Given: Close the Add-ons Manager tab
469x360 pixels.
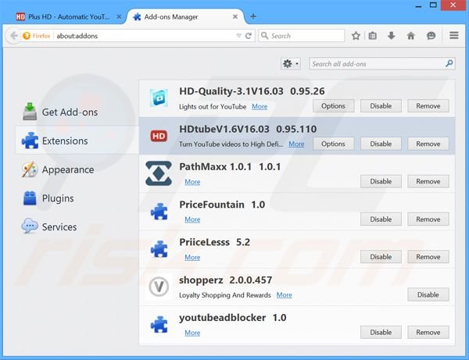Looking at the screenshot, I should (235, 16).
